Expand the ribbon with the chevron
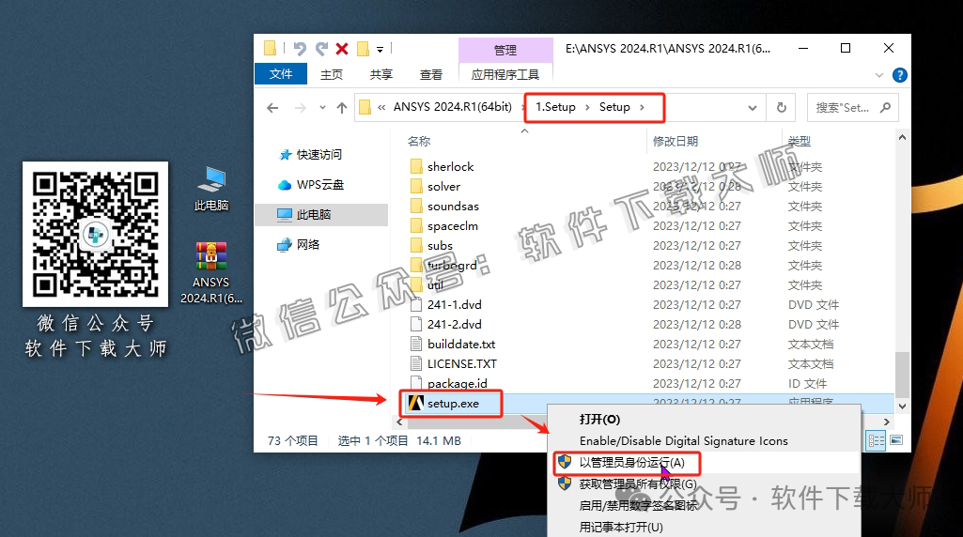This screenshot has width=963, height=537. coord(878,75)
